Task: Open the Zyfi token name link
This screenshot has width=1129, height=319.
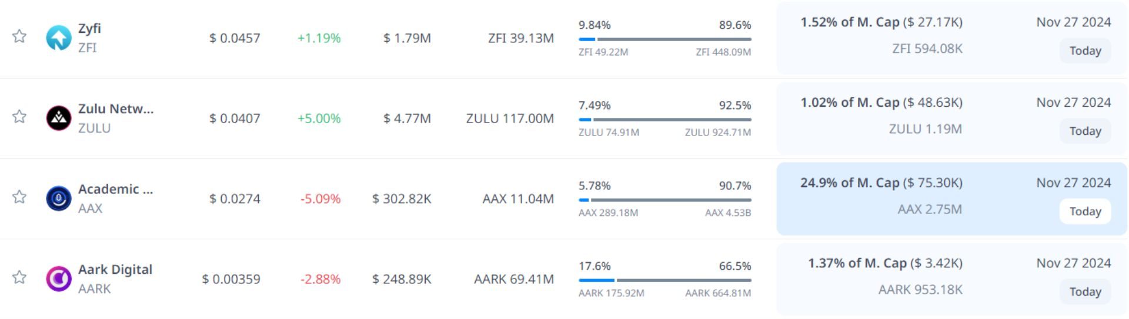Action: click(89, 28)
